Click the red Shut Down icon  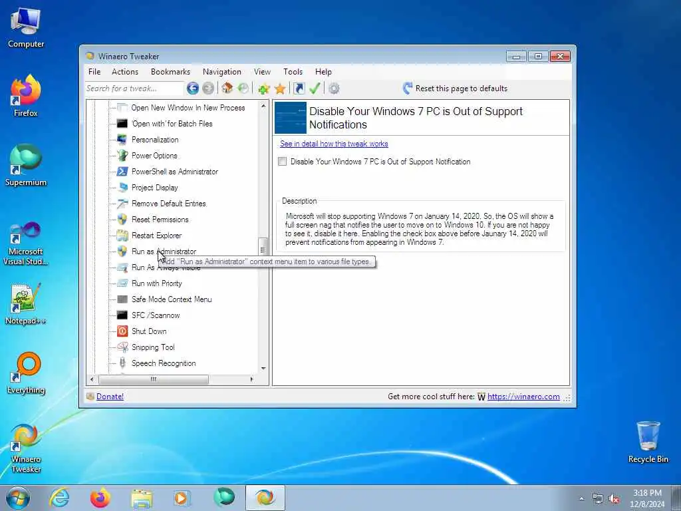[122, 331]
